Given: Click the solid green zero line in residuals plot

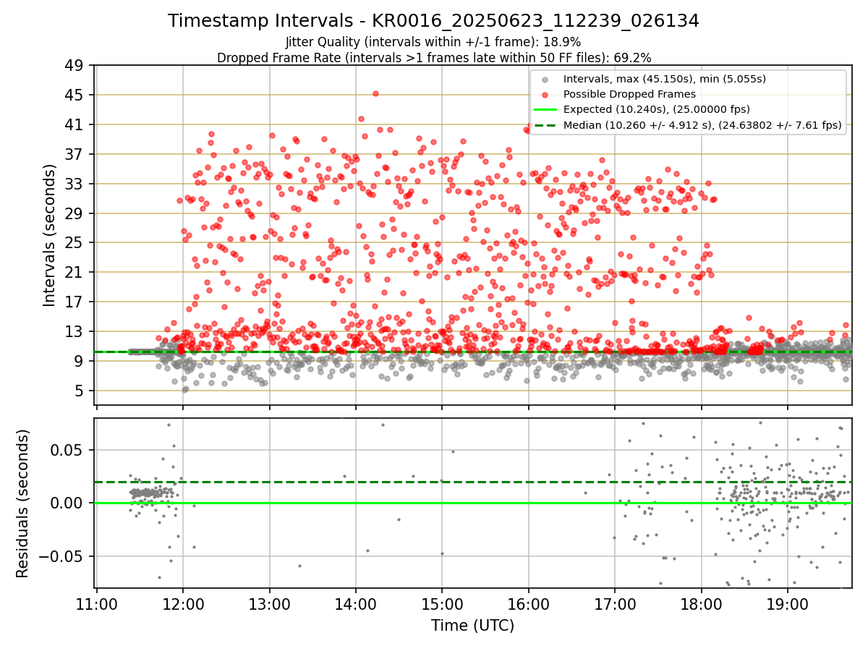Looking at the screenshot, I should 473,503.
